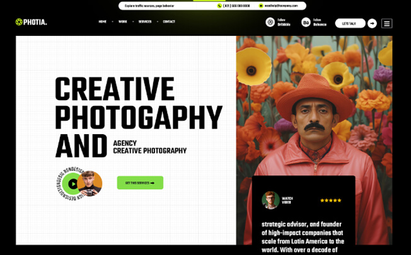Screen dimensions: 411x255
Task: Click the email address link in top bar
Action: 281,6
